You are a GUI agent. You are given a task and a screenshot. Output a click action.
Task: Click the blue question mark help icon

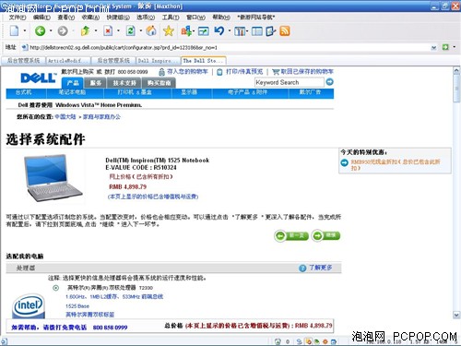(302, 268)
